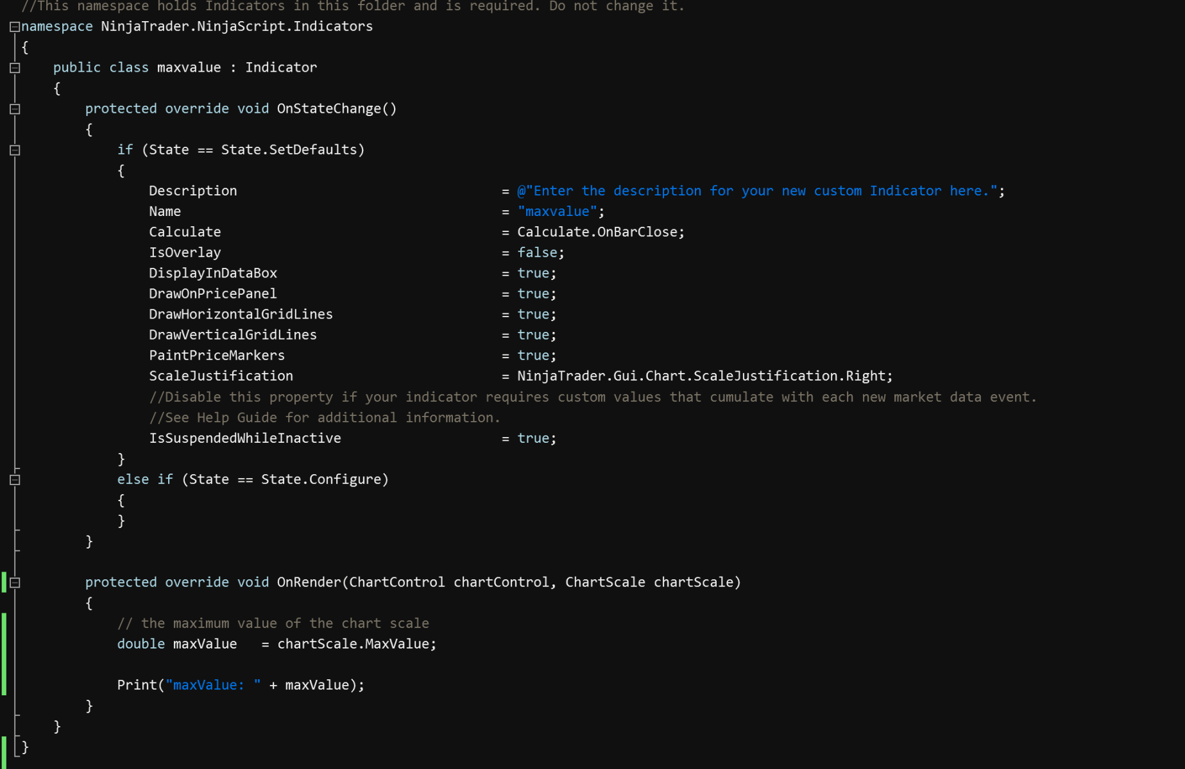Fold the else if State.Configure block
This screenshot has height=769, width=1185.
pyautogui.click(x=15, y=479)
